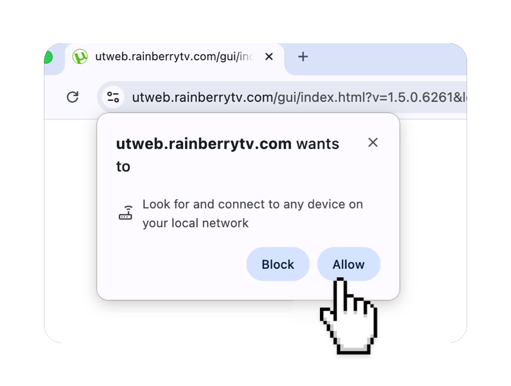Click the "your local network" text line

(196, 224)
